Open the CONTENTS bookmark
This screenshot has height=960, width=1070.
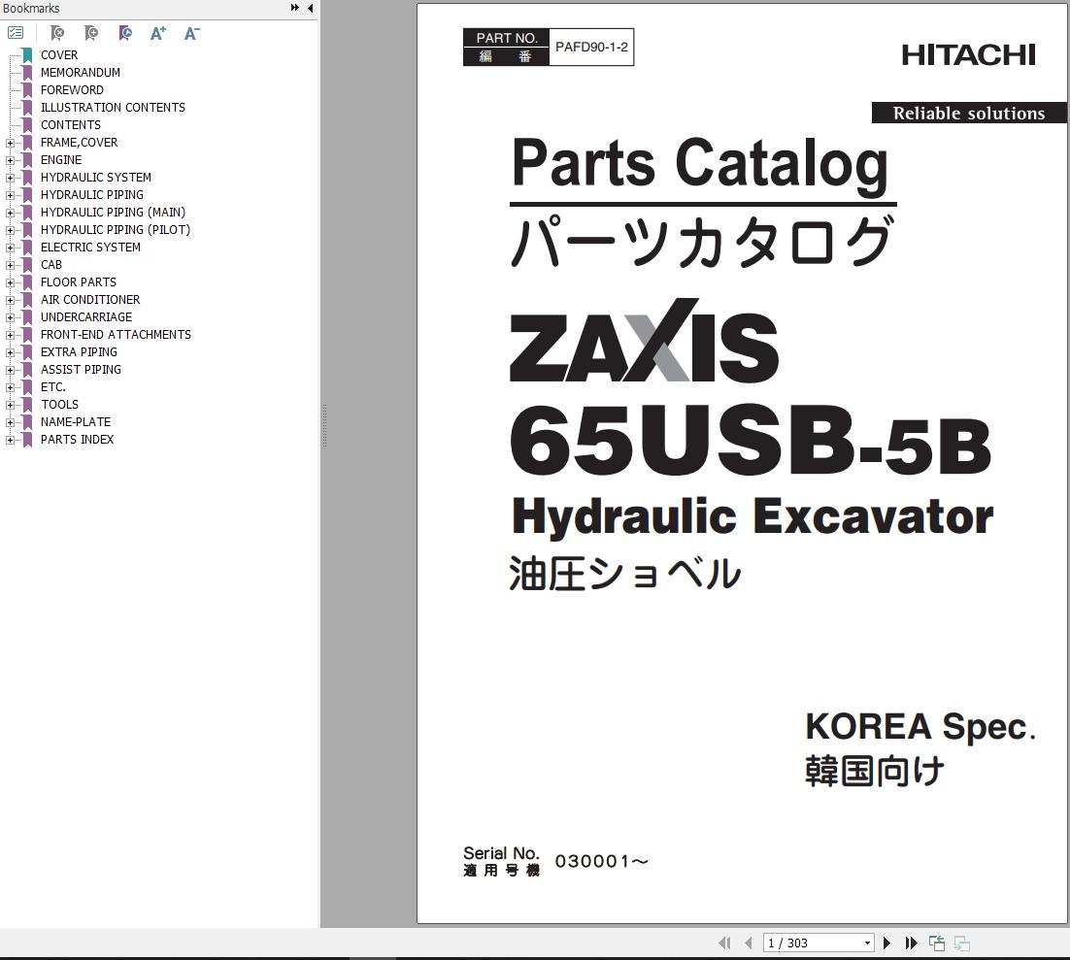pyautogui.click(x=70, y=125)
